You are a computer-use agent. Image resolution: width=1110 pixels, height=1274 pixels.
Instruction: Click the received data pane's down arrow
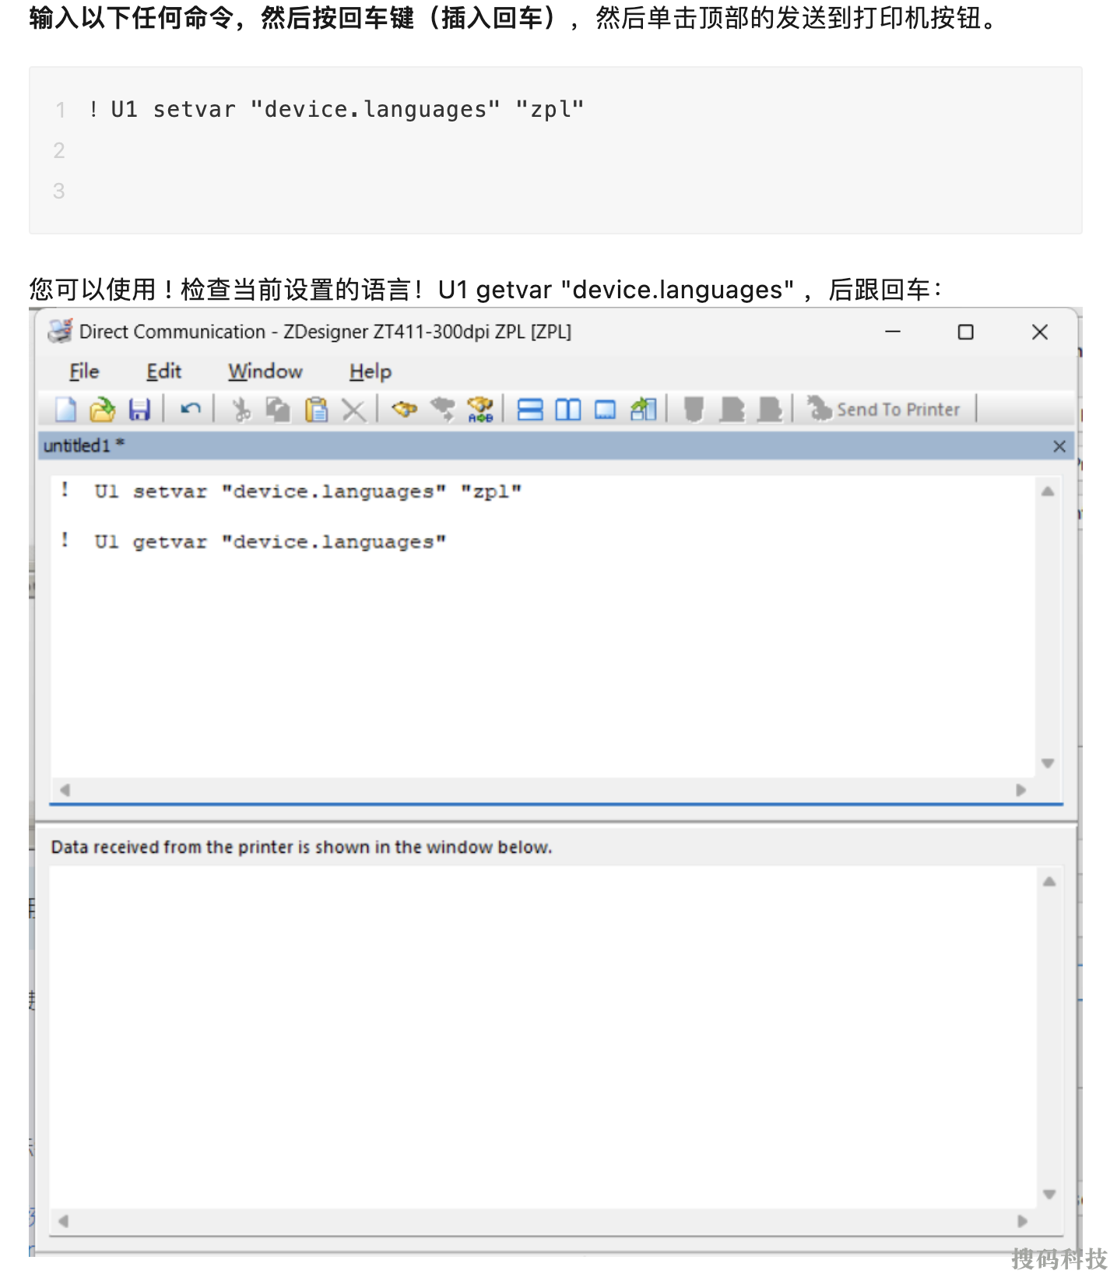coord(1049,1195)
